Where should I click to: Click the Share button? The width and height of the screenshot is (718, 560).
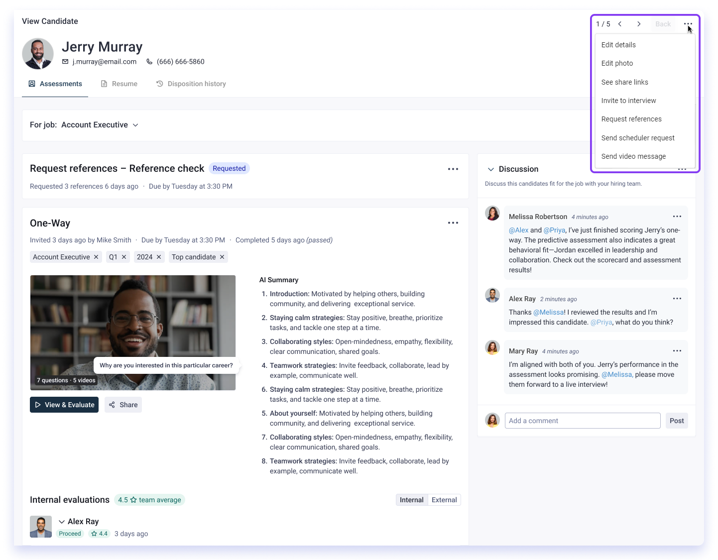pos(123,405)
